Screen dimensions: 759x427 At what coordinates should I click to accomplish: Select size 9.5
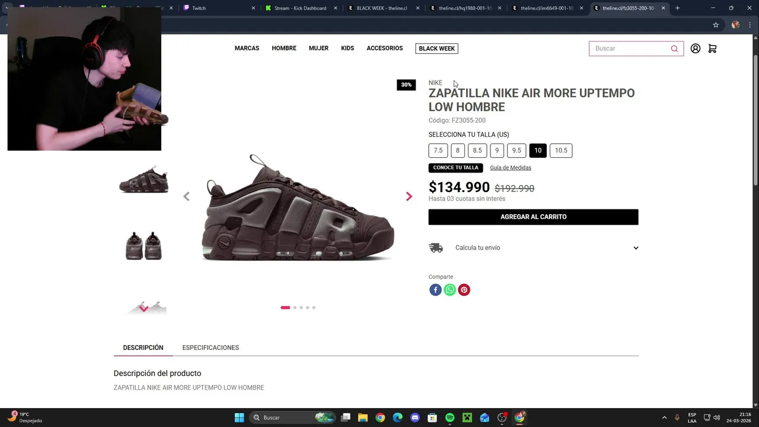516,151
